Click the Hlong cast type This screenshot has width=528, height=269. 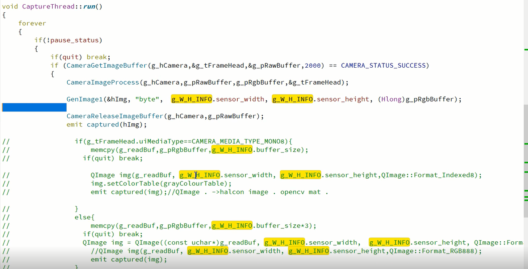tap(391, 100)
